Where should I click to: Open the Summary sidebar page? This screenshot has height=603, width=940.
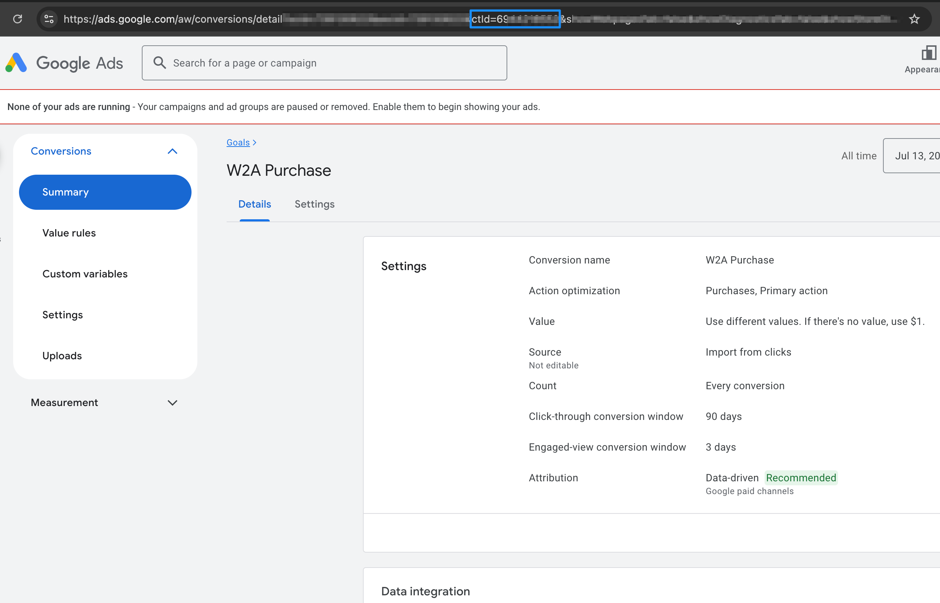pyautogui.click(x=105, y=192)
